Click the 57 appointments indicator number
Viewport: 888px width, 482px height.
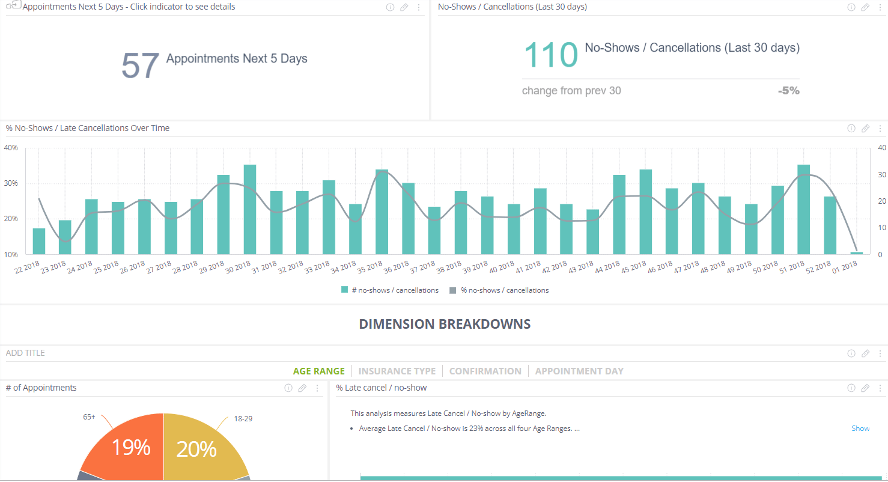pos(140,66)
